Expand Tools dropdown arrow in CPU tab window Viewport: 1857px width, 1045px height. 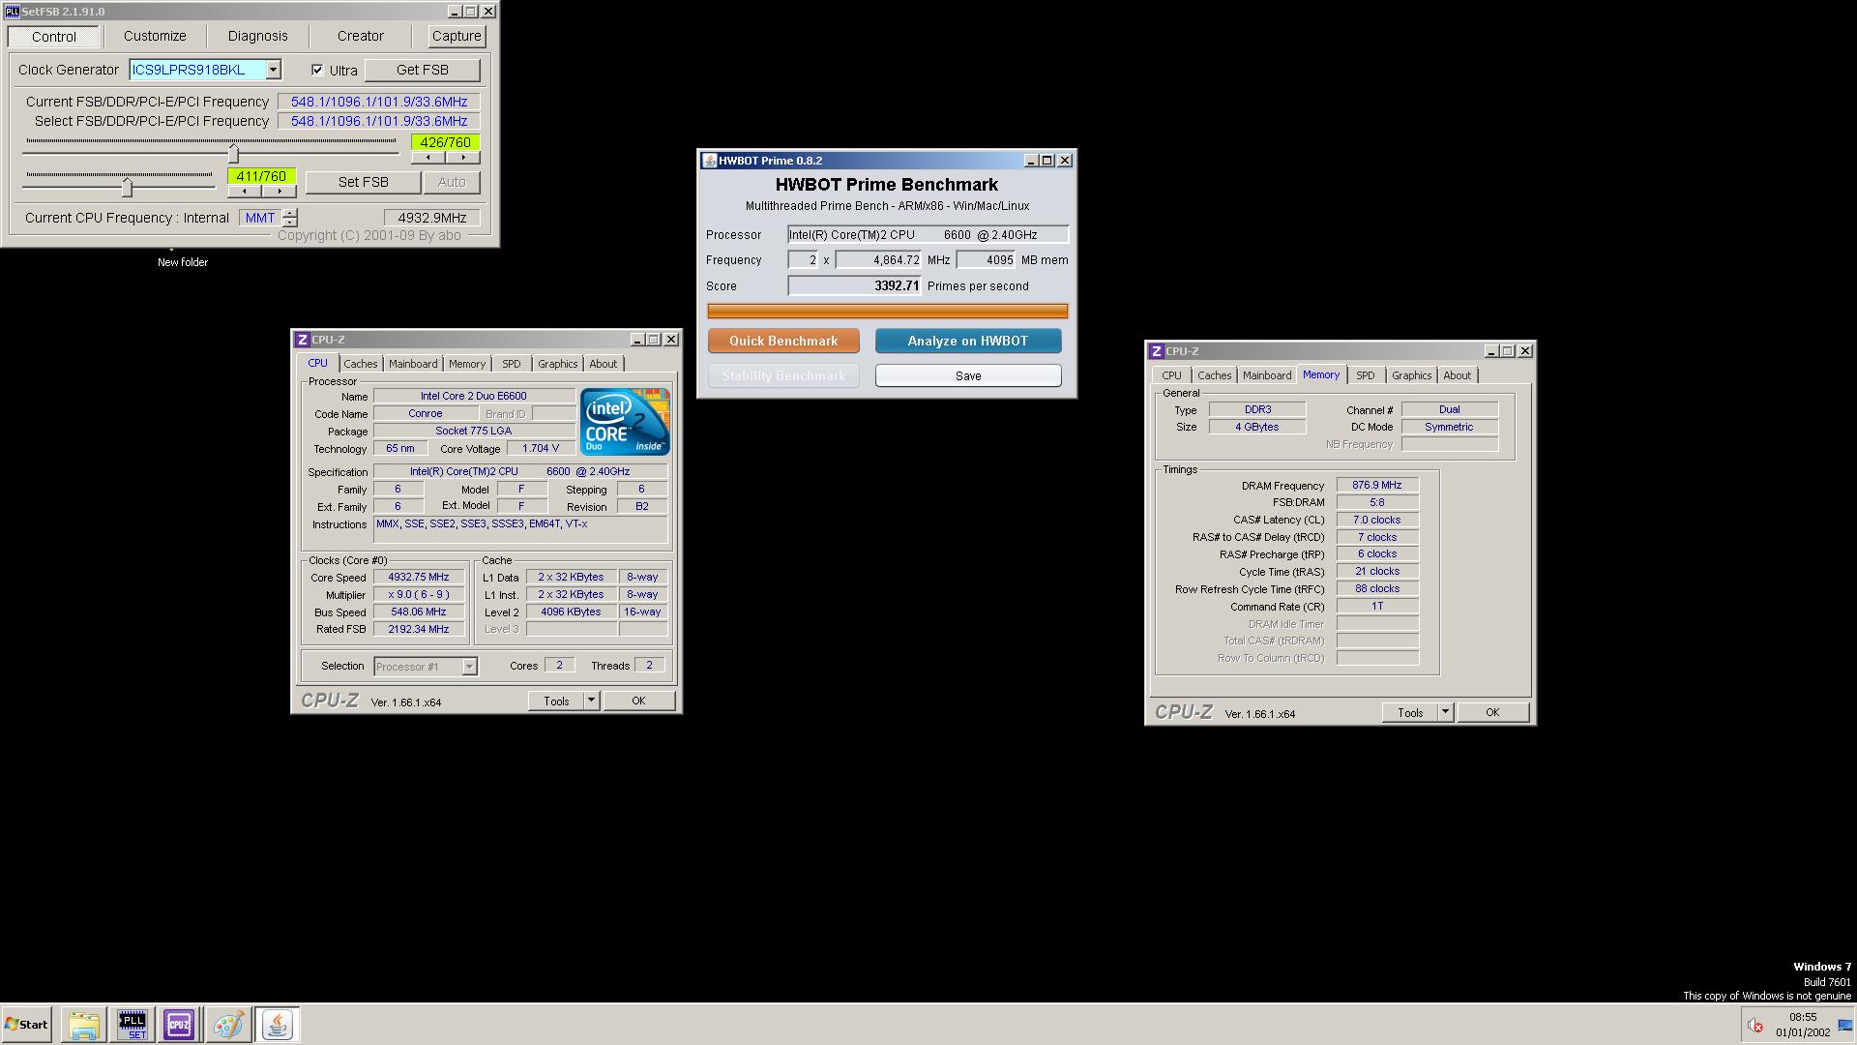[591, 701]
